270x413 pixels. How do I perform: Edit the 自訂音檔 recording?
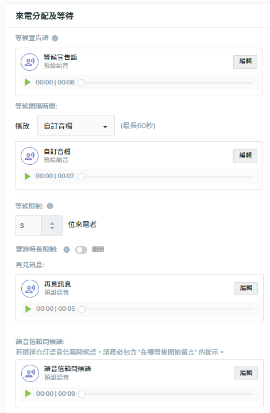[245, 156]
